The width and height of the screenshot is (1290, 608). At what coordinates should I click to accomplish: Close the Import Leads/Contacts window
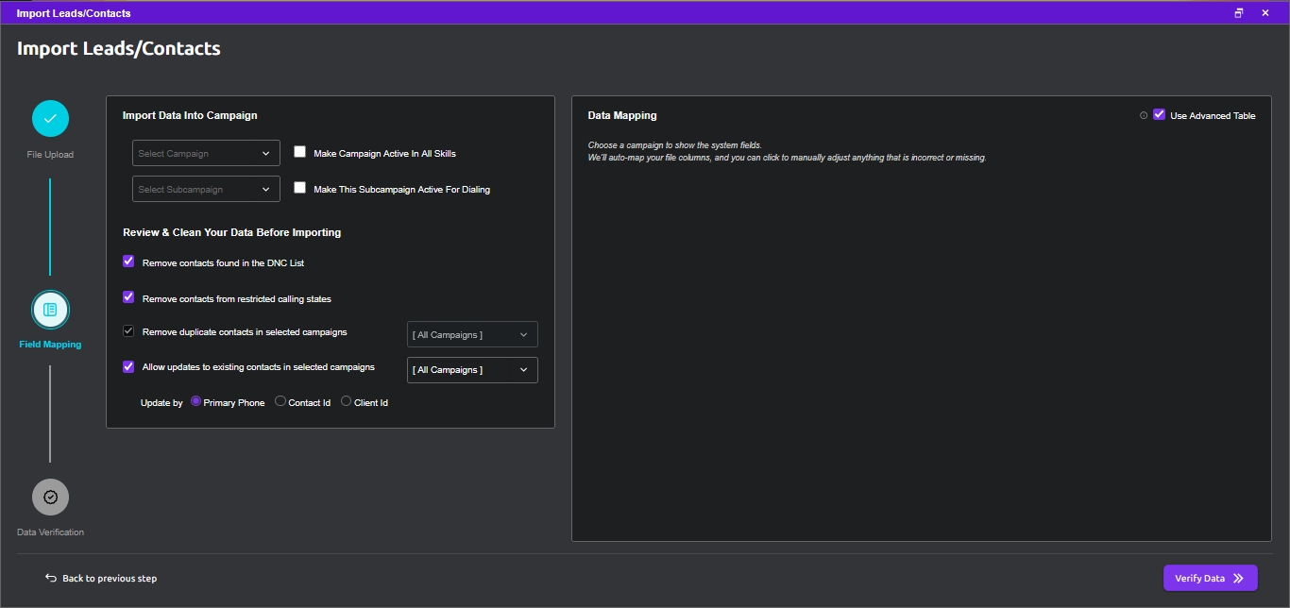click(x=1265, y=13)
